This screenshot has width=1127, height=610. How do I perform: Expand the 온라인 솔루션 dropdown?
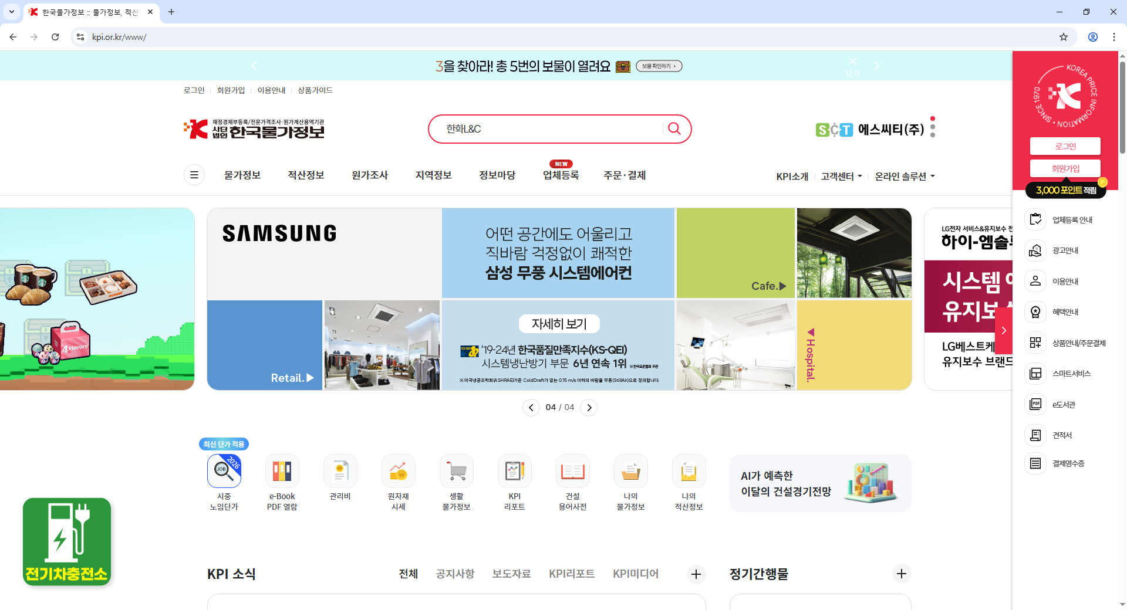[905, 177]
